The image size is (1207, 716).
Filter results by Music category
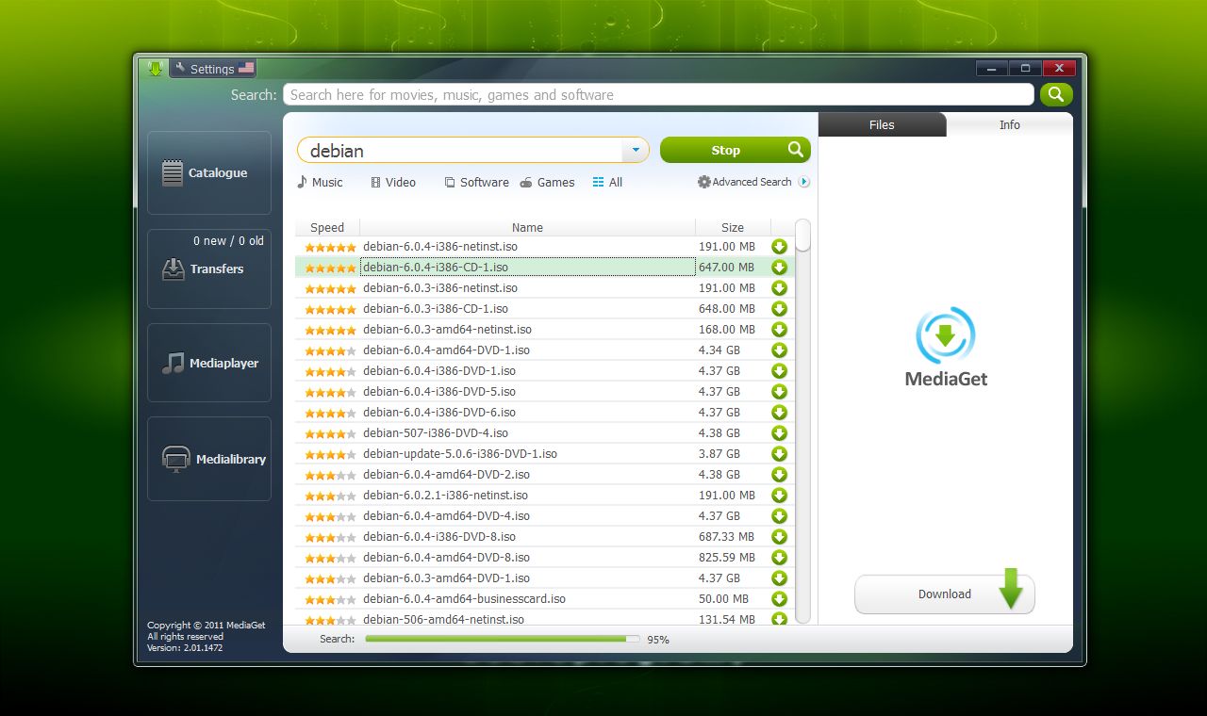coord(320,182)
